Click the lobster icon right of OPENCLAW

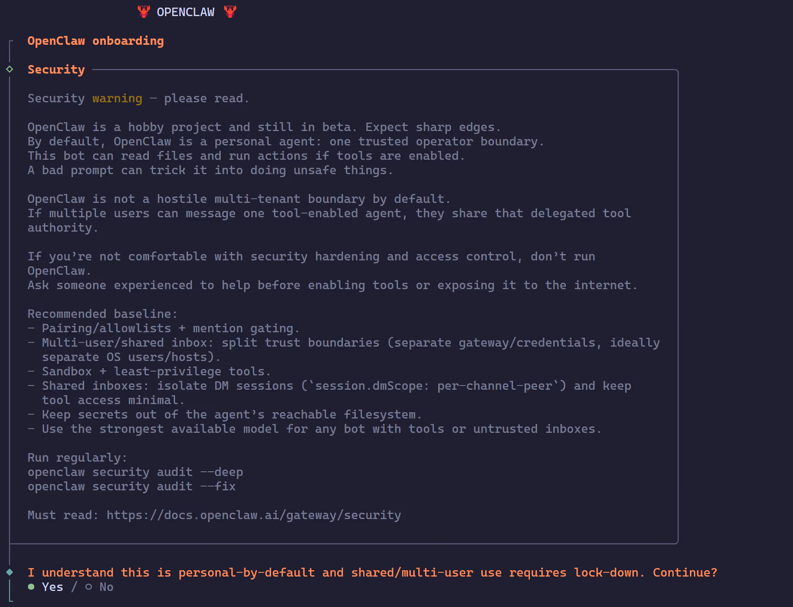click(x=230, y=11)
